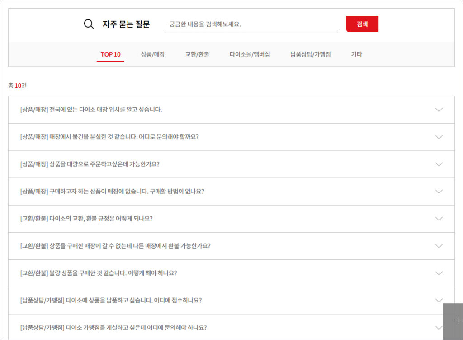Click the red 검색 search button
The height and width of the screenshot is (340, 463).
[x=362, y=24]
